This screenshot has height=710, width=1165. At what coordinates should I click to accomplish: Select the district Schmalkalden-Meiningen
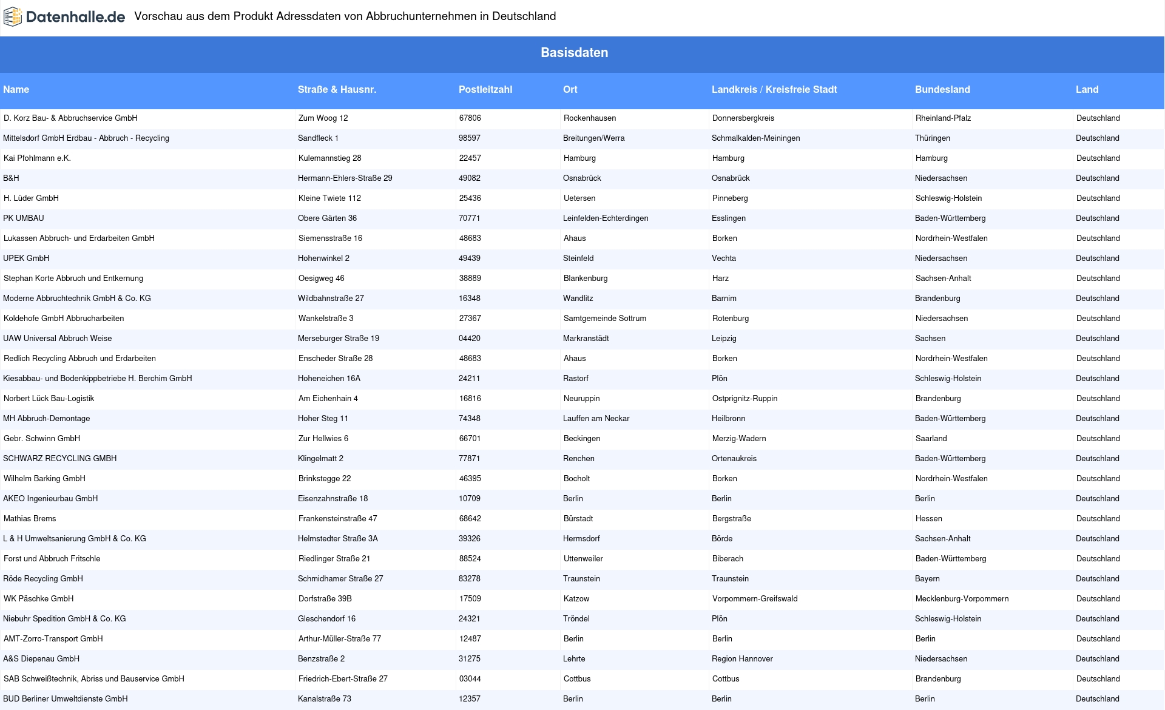coord(756,138)
